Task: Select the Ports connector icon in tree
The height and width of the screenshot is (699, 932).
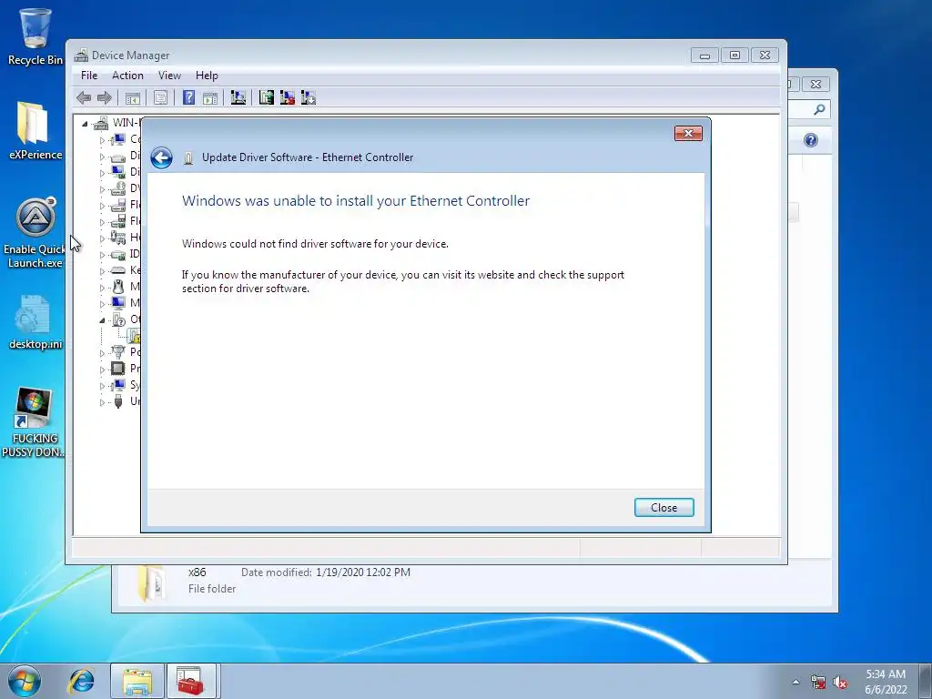Action: 118,352
